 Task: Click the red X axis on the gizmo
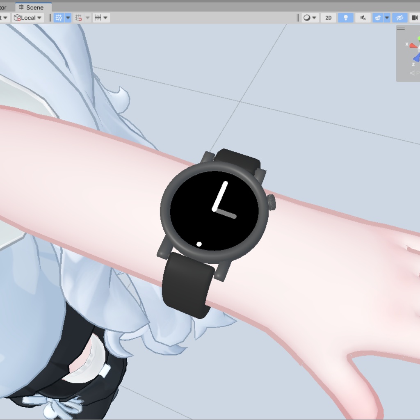tap(413, 45)
